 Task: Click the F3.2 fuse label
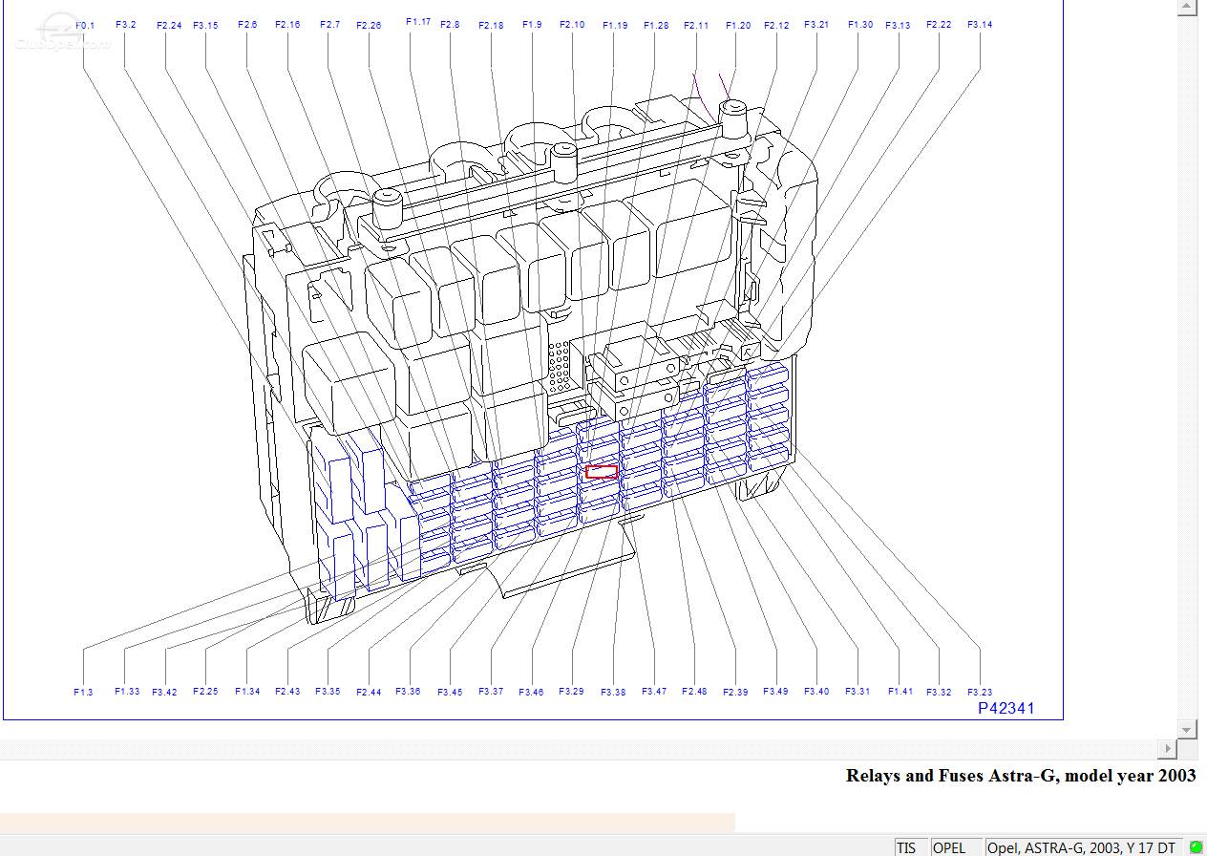pos(125,25)
